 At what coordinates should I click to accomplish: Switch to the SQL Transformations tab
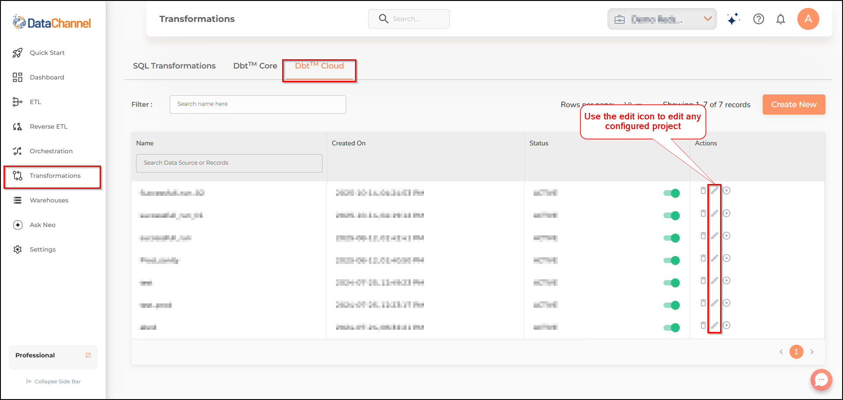(174, 66)
